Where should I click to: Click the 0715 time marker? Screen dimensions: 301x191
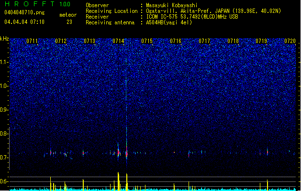pyautogui.click(x=147, y=41)
